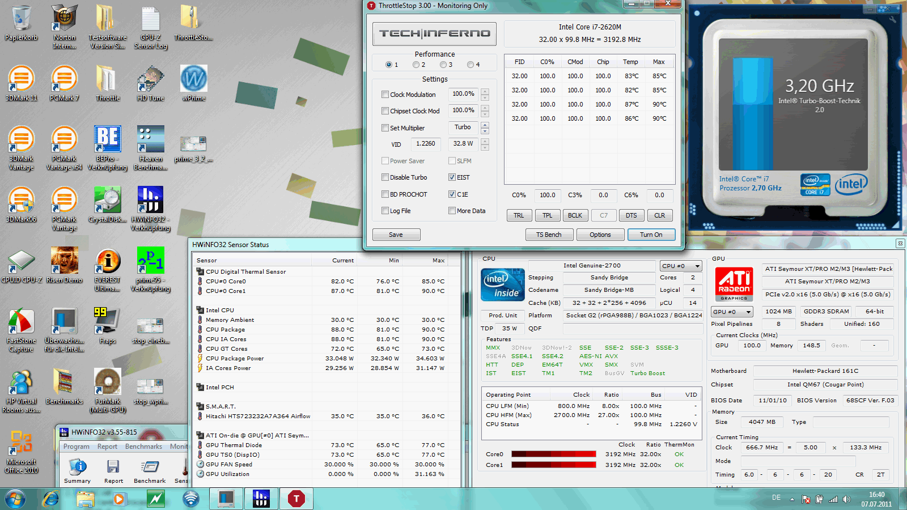Image resolution: width=907 pixels, height=510 pixels.
Task: Open the CrystalDisk desktop shortcut
Action: pyautogui.click(x=107, y=205)
